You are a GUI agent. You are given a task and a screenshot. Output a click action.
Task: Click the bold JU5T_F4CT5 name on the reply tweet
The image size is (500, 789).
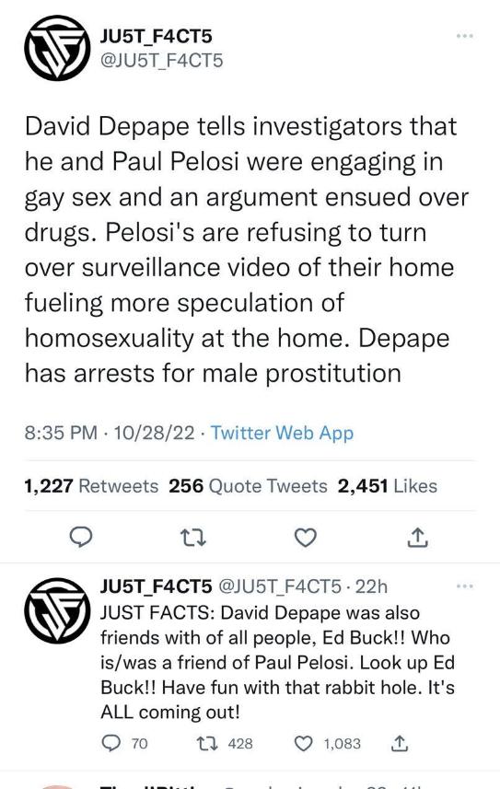click(x=157, y=586)
